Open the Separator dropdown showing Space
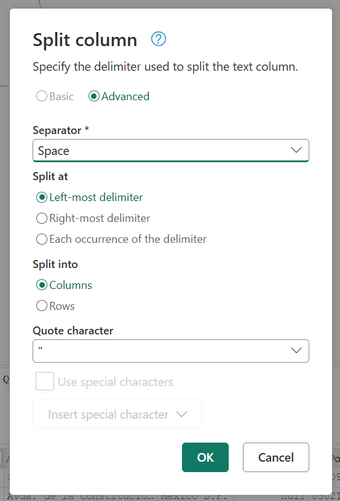Image resolution: width=340 pixels, height=501 pixels. click(171, 151)
